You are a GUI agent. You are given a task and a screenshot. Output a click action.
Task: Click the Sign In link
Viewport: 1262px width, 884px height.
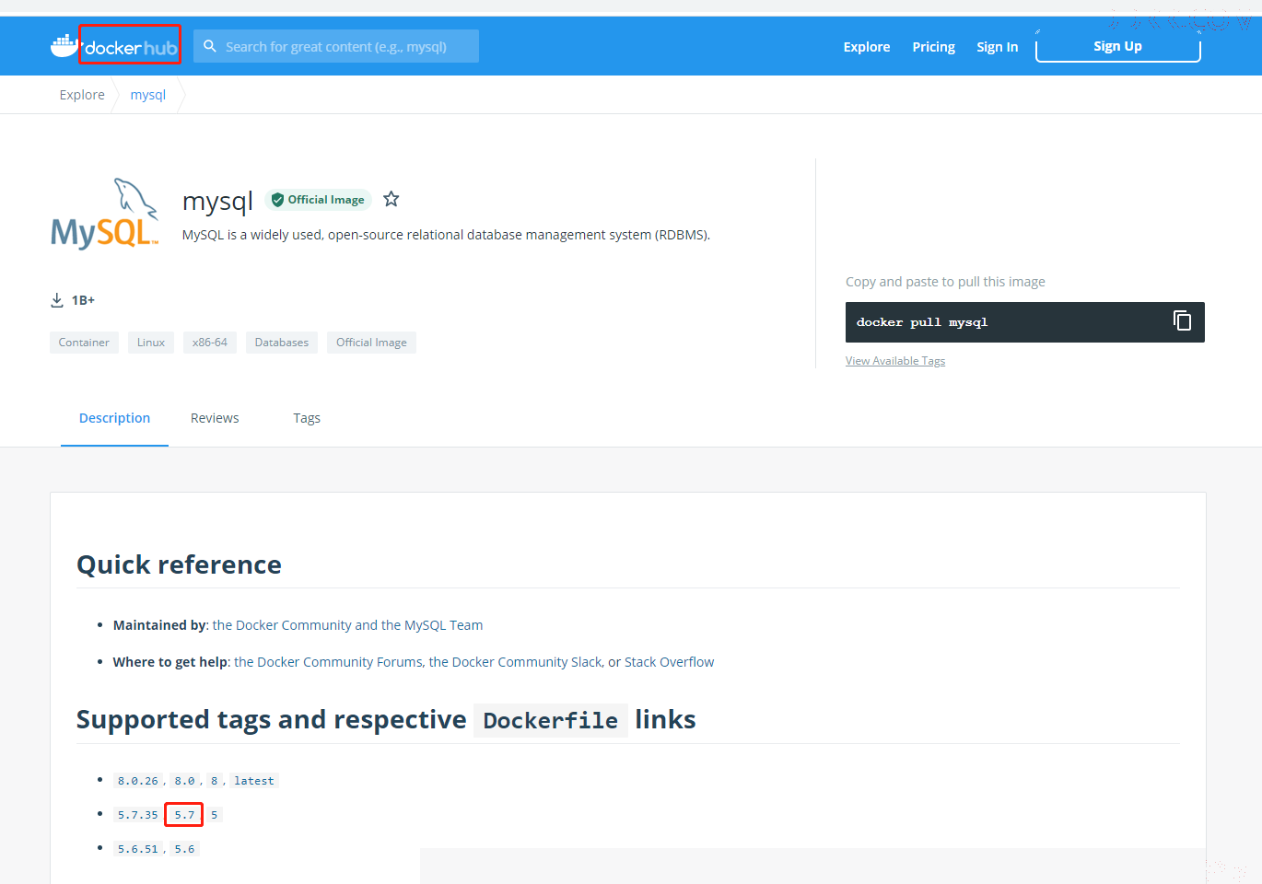pos(998,47)
